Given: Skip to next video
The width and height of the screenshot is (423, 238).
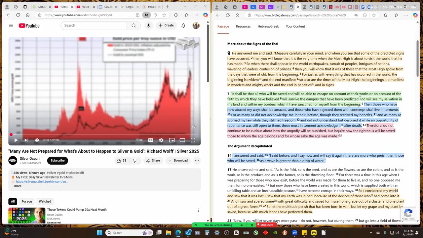Looking at the screenshot, I should point(26,140).
